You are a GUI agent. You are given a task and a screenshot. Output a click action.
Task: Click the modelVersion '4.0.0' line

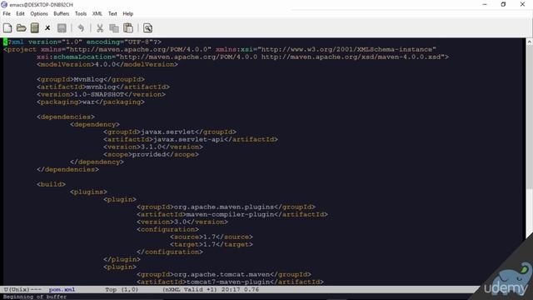point(107,64)
